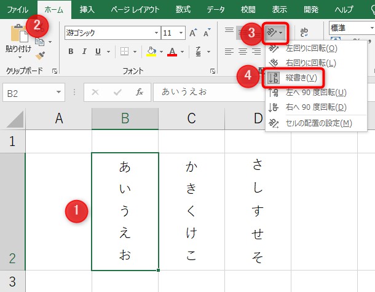Switch to the ホーム tab
Viewport: 375px width, 292px height.
point(54,10)
